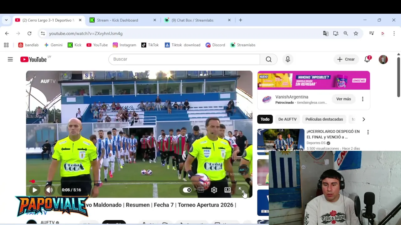The height and width of the screenshot is (225, 401).
Task: Open options for the CERROLARGO DESPEGÓ video
Action: (x=368, y=132)
